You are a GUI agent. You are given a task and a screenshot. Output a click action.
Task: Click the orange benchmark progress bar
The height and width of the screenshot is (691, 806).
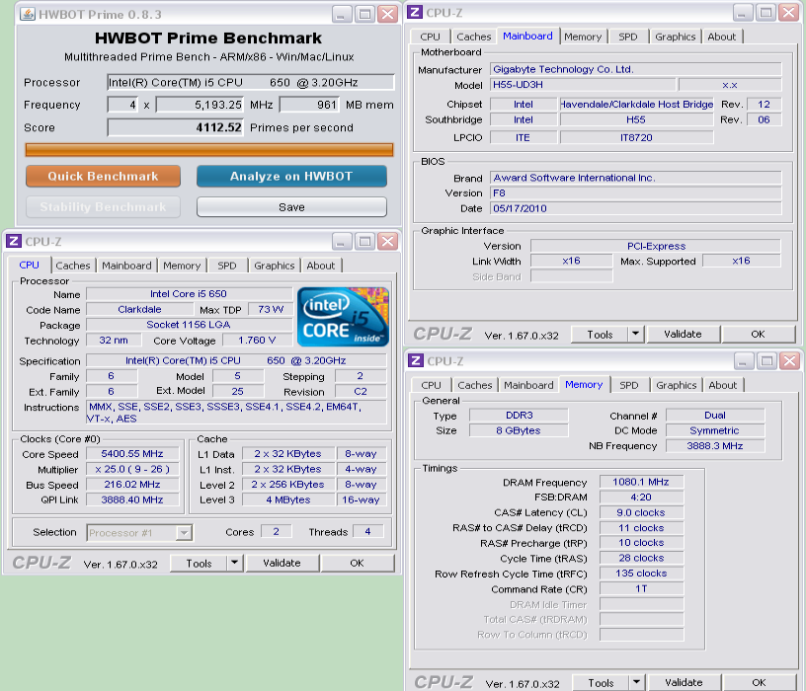click(x=209, y=149)
